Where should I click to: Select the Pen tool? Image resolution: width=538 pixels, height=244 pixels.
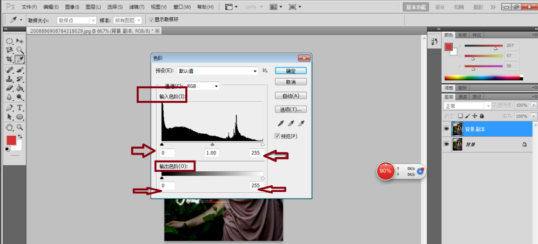(x=10, y=108)
